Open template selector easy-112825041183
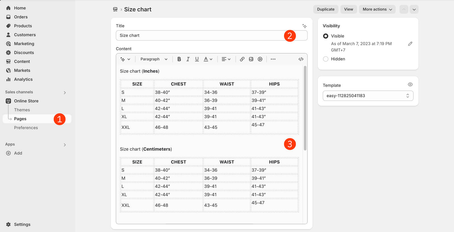This screenshot has width=454, height=232. click(x=368, y=96)
